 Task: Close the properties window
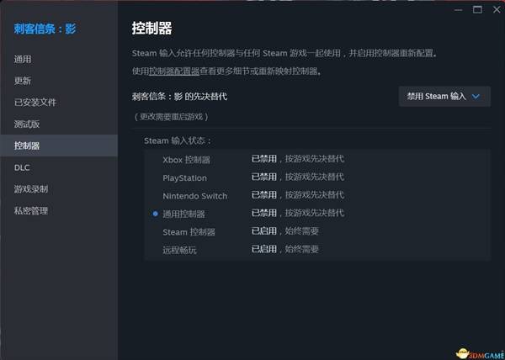coord(497,9)
